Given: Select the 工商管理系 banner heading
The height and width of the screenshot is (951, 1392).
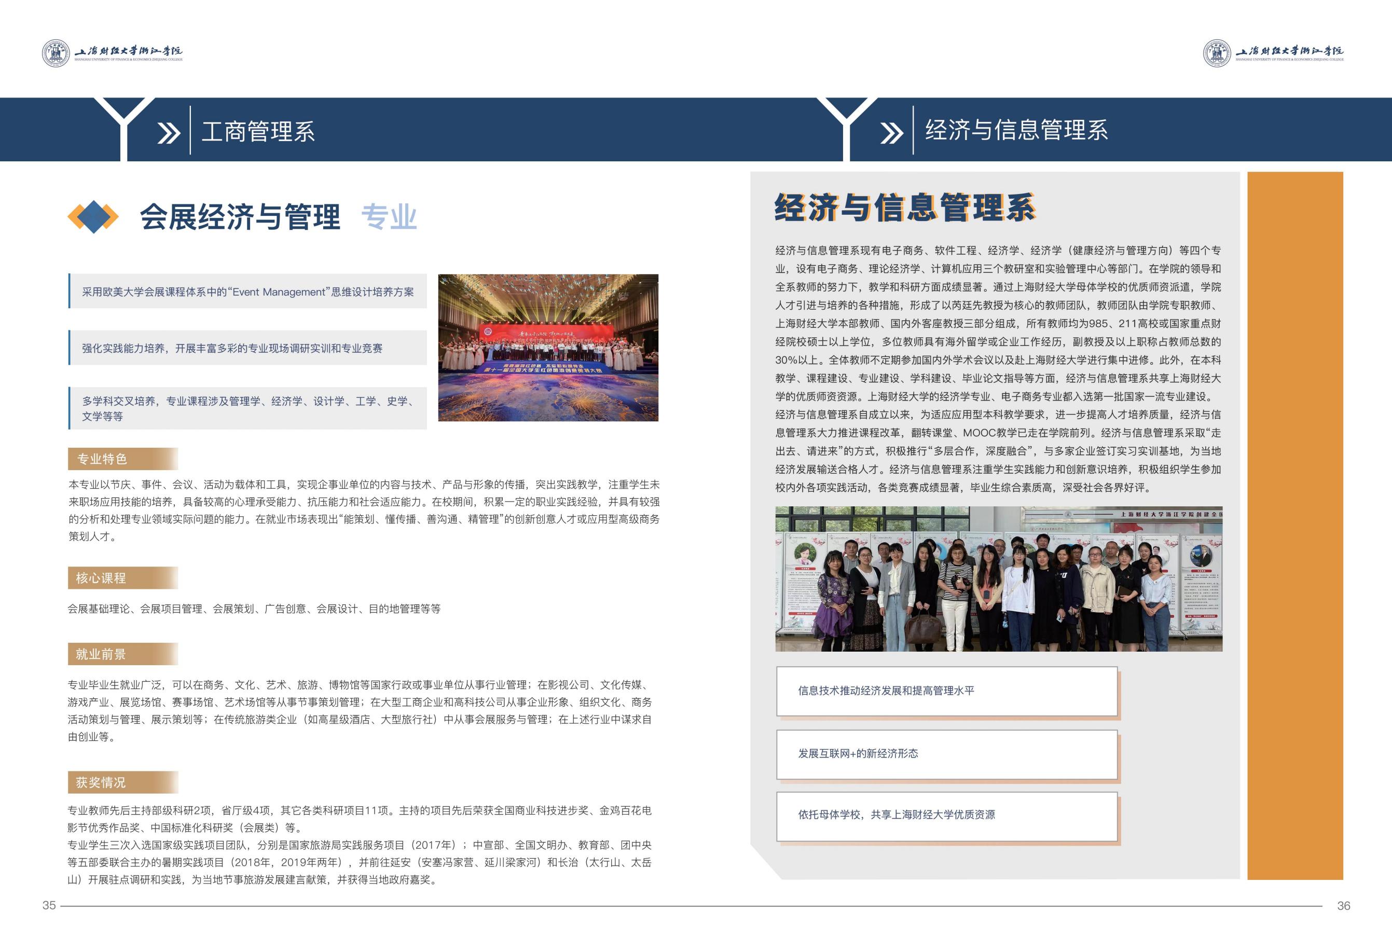Looking at the screenshot, I should click(258, 132).
